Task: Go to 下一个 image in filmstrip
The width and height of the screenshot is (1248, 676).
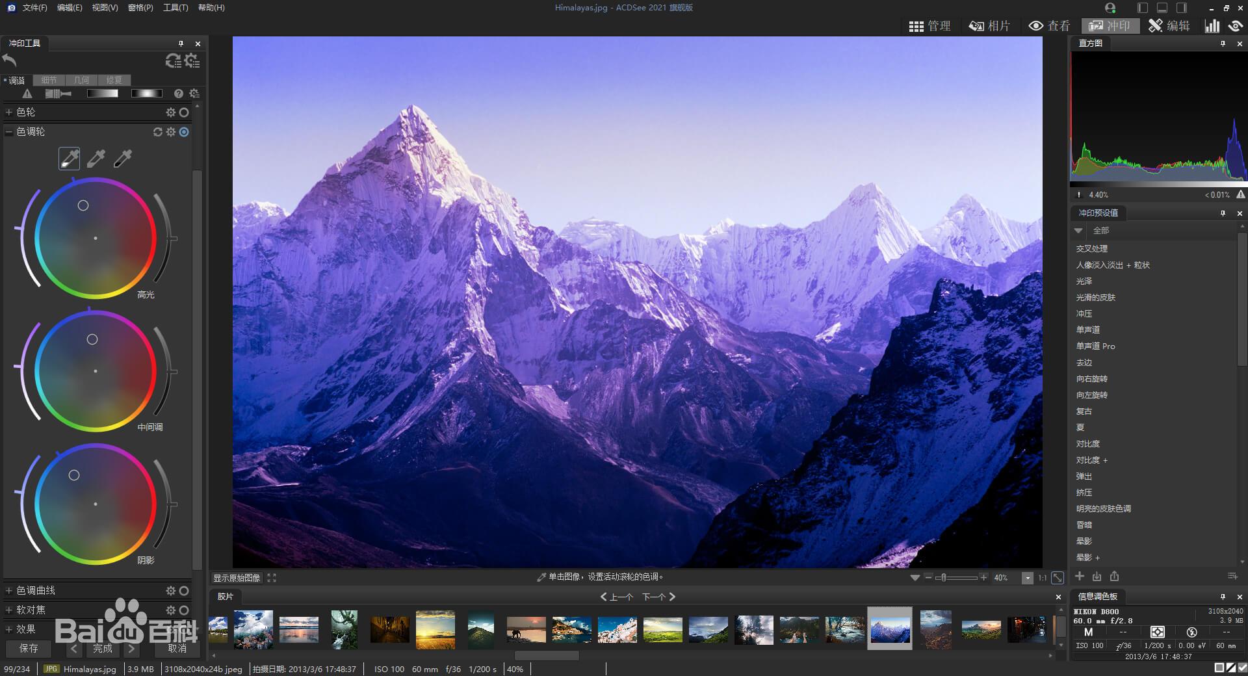Action: click(659, 597)
